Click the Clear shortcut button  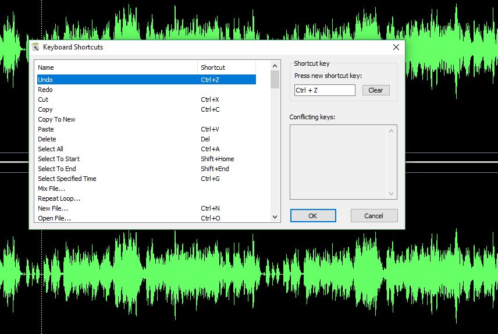[375, 90]
